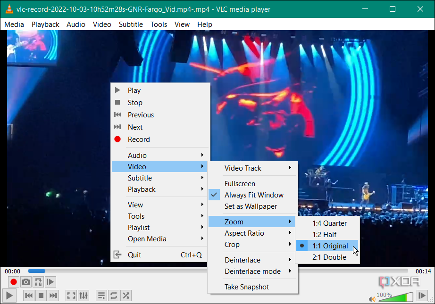
Task: Open the Help menu
Action: (x=205, y=25)
